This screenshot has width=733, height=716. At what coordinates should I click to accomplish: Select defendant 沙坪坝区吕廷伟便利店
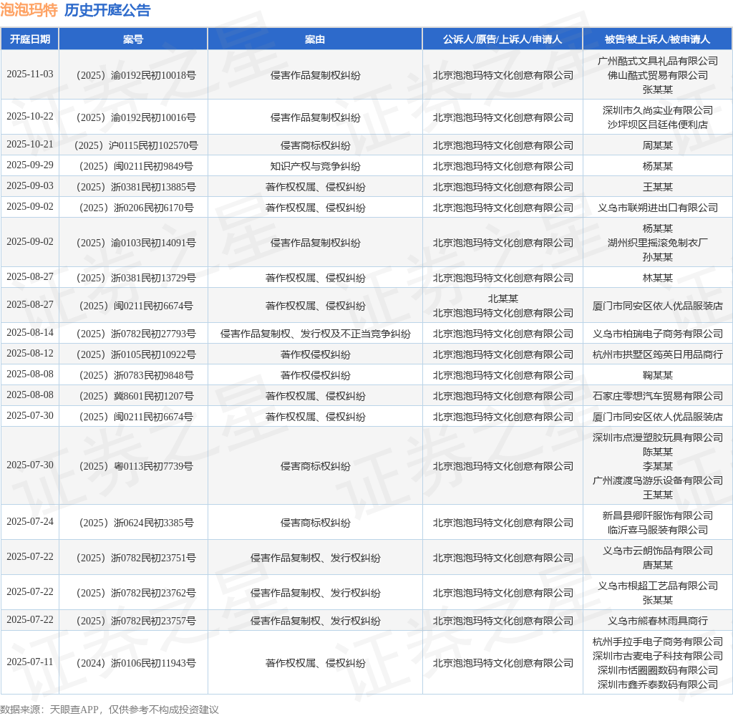pyautogui.click(x=657, y=125)
